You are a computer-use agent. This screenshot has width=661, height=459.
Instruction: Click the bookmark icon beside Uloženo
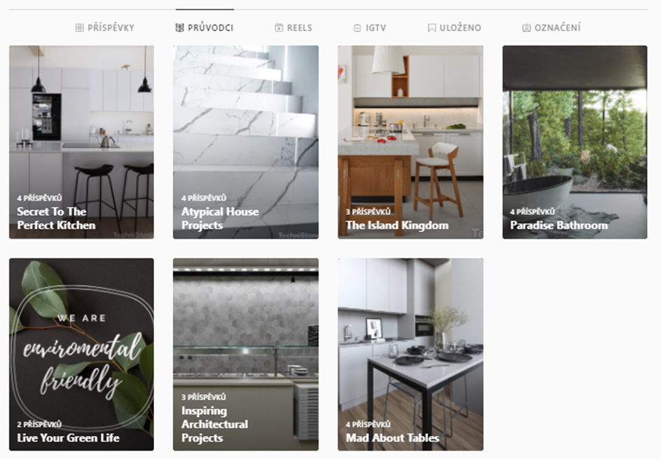point(431,28)
